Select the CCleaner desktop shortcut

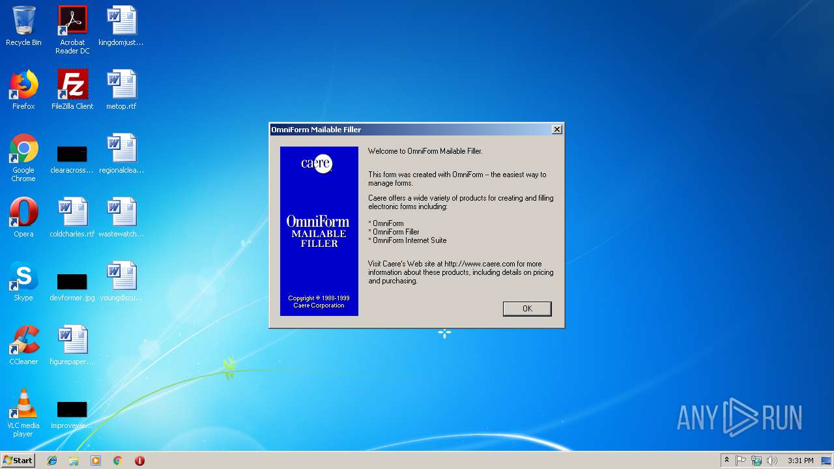tap(23, 345)
